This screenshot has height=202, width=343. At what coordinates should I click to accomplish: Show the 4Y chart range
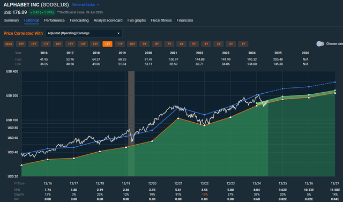[x=206, y=44]
